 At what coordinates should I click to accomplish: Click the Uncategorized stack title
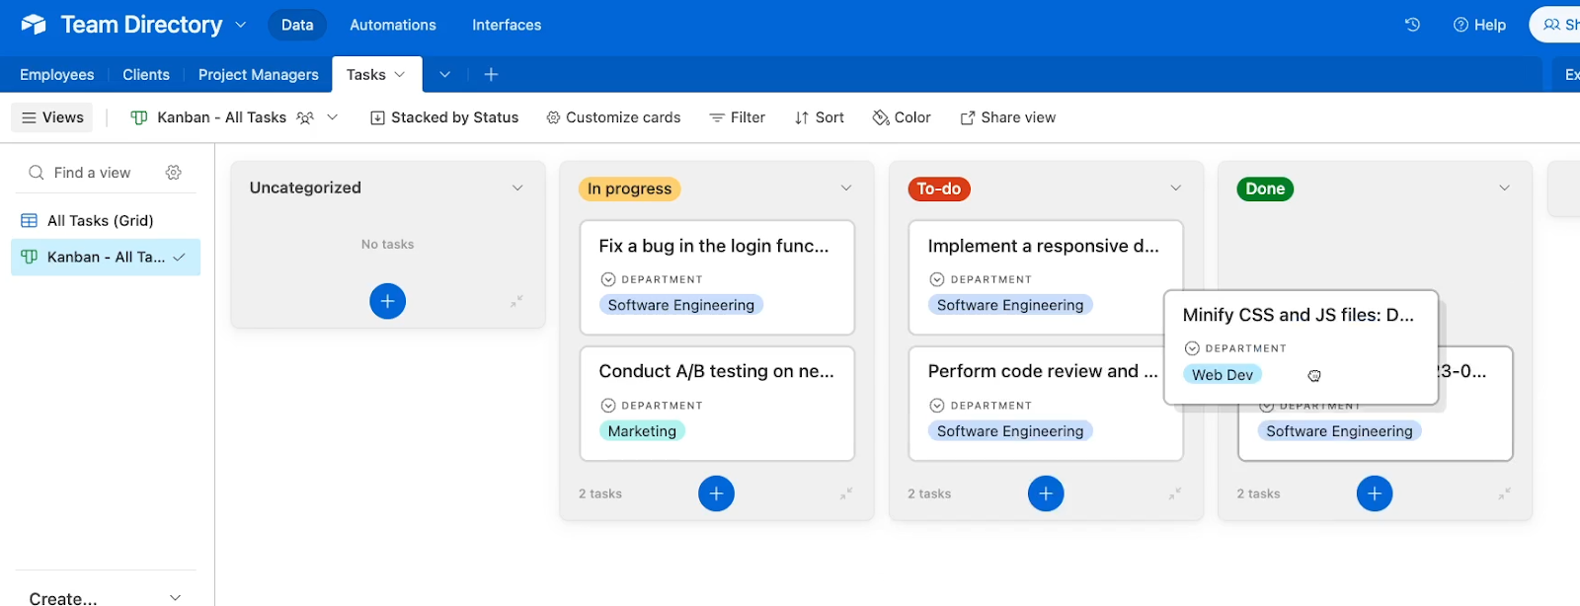pos(305,188)
